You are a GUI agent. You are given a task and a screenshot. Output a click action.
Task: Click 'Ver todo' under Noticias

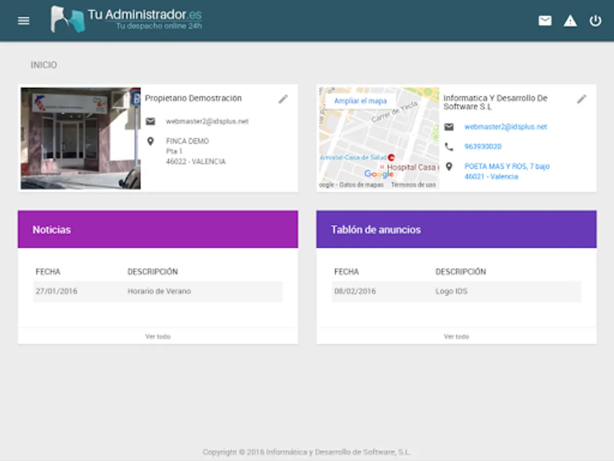tap(158, 336)
